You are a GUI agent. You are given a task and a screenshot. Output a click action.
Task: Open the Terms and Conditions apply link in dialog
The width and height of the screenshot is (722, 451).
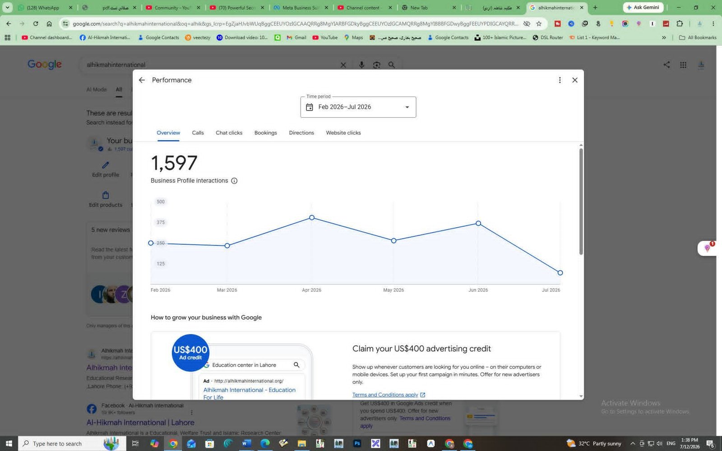[389, 395]
